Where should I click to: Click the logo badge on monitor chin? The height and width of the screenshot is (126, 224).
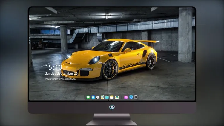(112, 107)
